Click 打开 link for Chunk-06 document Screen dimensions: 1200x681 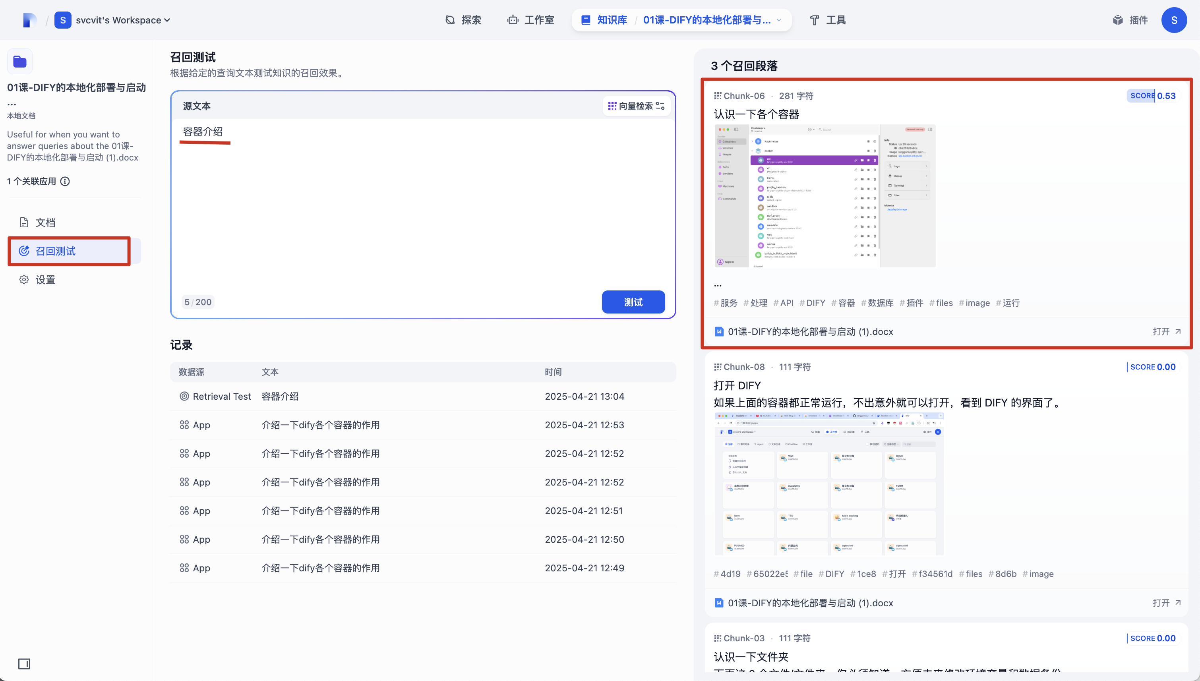[x=1166, y=332]
